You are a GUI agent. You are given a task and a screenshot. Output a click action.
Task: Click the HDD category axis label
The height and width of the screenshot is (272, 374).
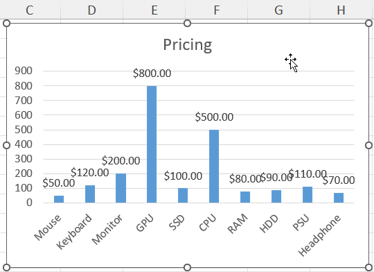pos(269,223)
